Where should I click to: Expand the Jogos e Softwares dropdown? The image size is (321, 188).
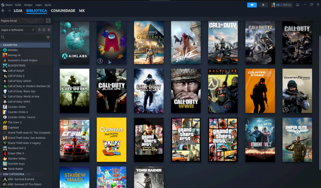pos(18,30)
